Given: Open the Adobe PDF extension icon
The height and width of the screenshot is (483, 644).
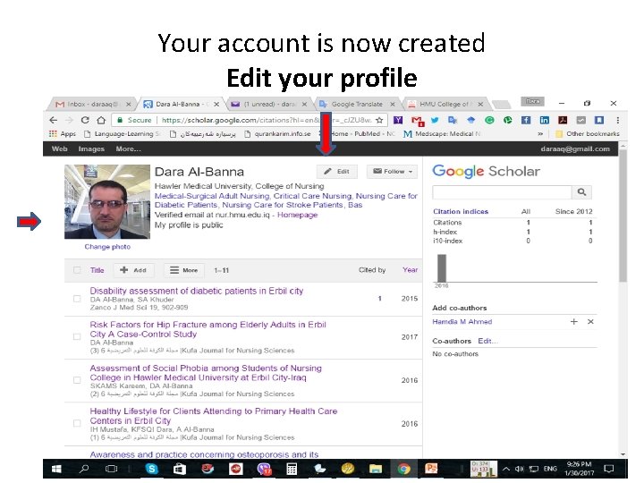Looking at the screenshot, I should click(x=563, y=120).
